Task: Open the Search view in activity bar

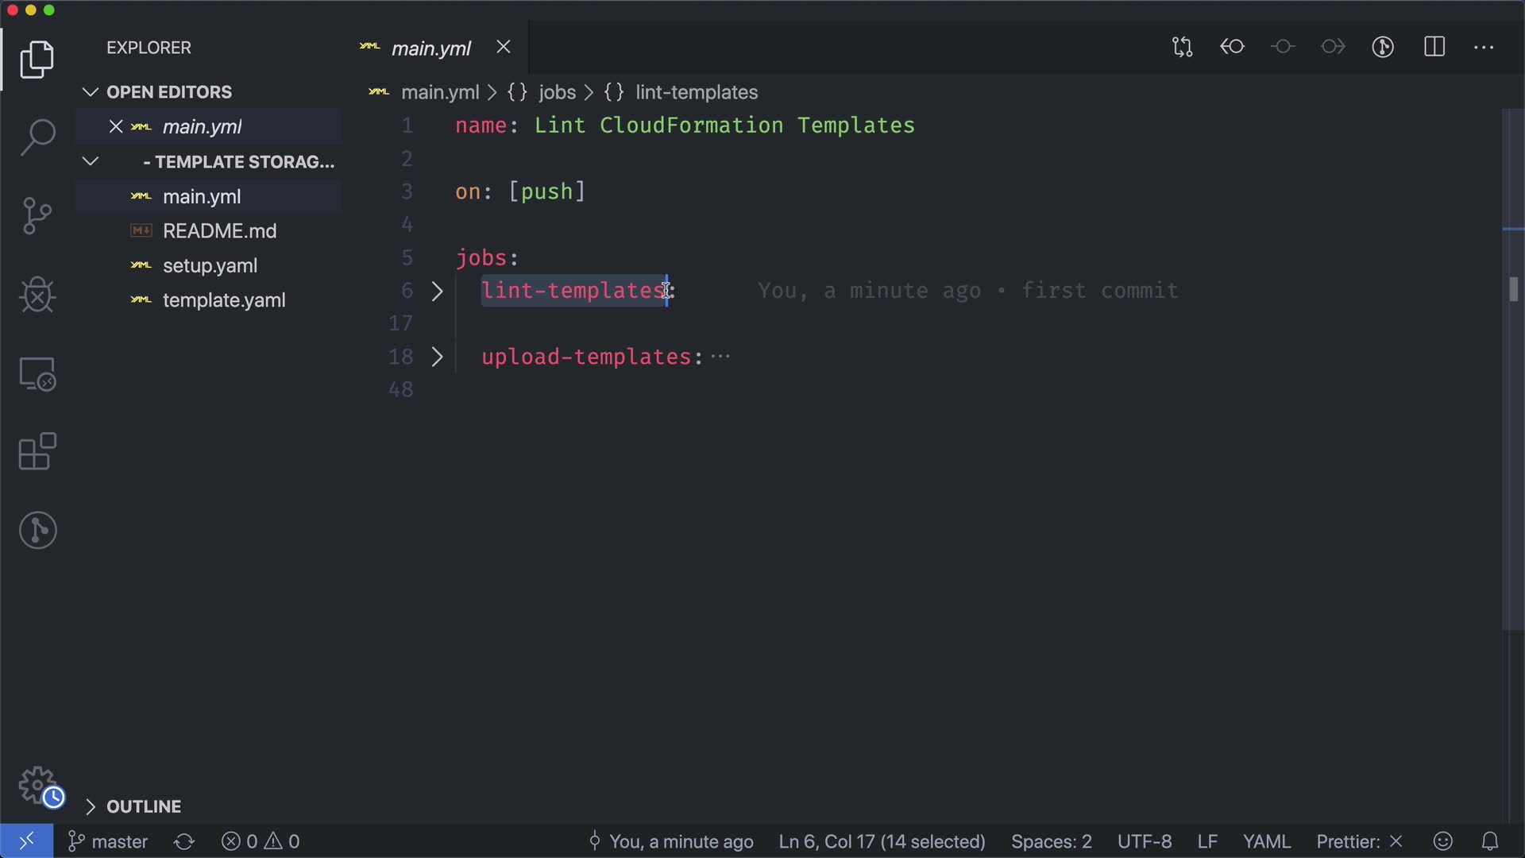Action: (37, 137)
